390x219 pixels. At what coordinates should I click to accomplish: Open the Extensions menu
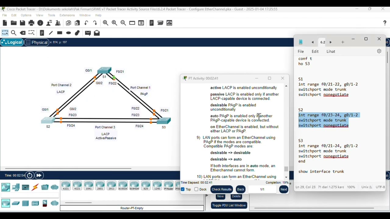point(67,15)
